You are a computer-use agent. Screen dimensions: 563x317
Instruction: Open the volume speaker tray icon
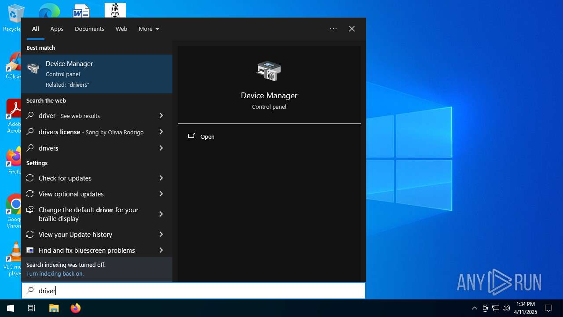click(x=506, y=308)
